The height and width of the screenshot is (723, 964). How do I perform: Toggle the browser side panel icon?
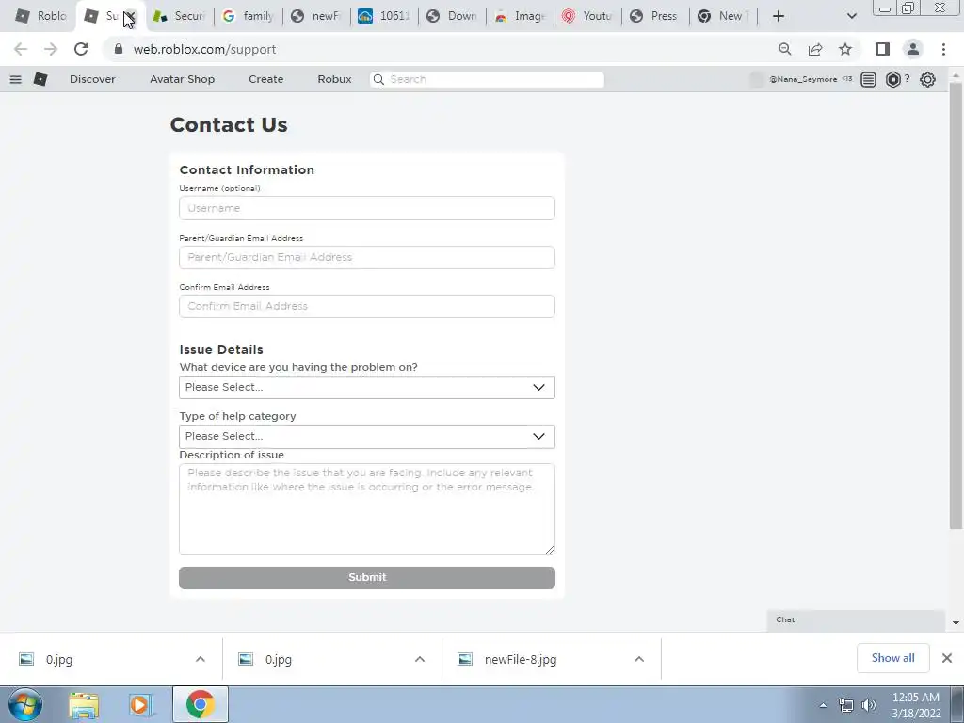(883, 49)
